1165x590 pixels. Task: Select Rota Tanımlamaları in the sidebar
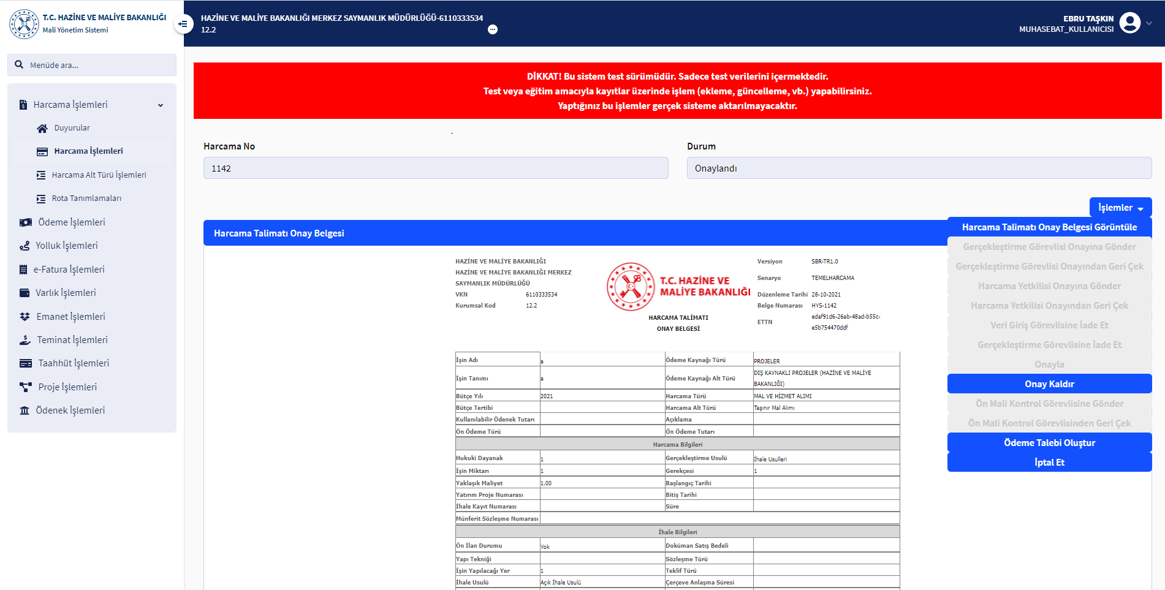coord(86,199)
